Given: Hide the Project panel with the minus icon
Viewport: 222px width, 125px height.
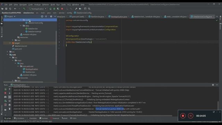Looking at the screenshot, I should point(55,17).
